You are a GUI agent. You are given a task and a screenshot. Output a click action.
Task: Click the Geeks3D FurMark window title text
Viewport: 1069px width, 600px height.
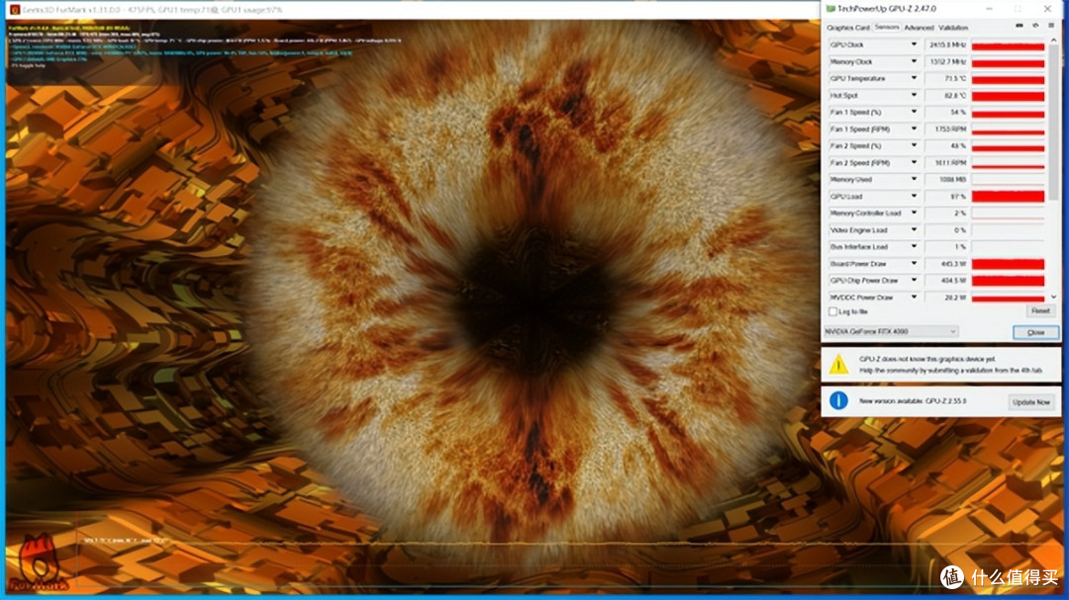[152, 10]
